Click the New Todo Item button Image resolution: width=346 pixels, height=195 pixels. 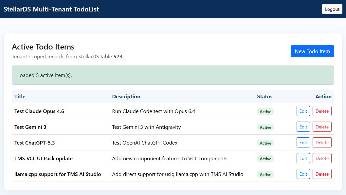[312, 51]
